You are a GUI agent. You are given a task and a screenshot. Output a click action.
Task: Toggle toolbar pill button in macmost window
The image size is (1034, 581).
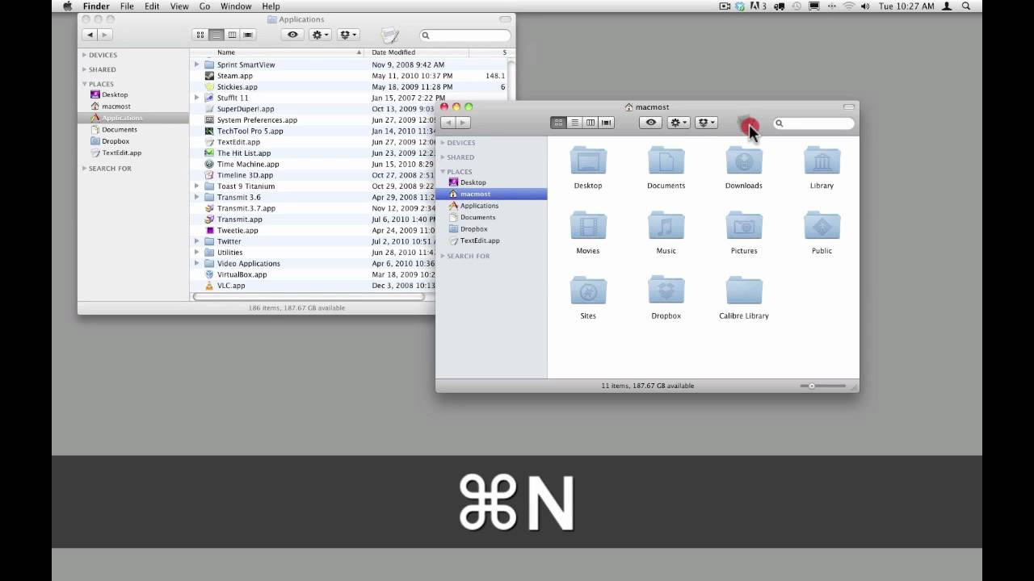pos(849,107)
